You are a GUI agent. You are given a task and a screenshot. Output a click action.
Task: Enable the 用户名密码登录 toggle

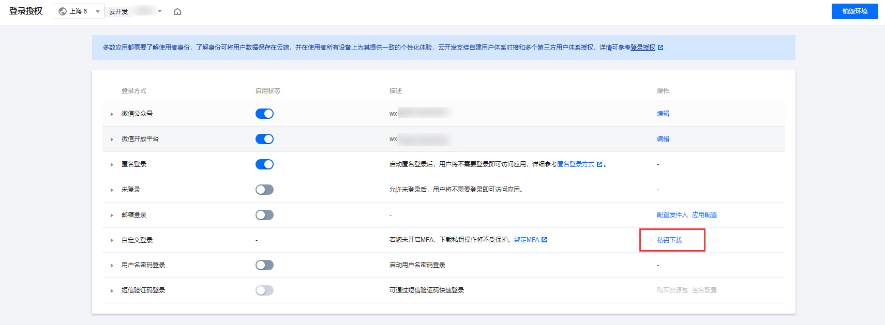[264, 265]
